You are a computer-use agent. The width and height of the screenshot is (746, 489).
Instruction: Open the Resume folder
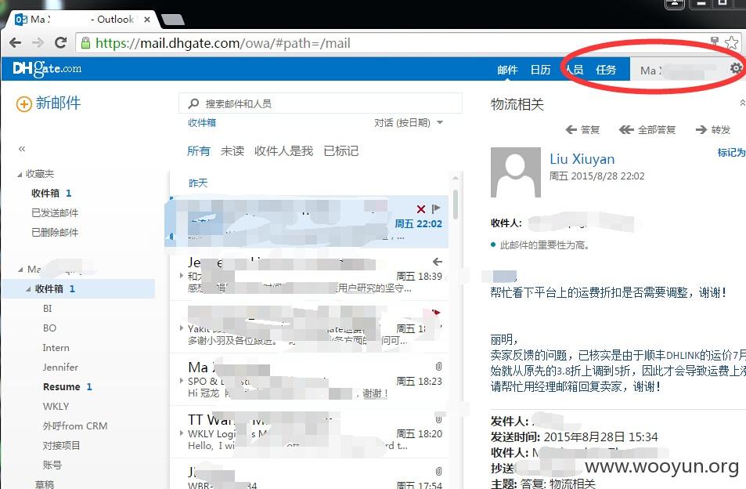(61, 386)
